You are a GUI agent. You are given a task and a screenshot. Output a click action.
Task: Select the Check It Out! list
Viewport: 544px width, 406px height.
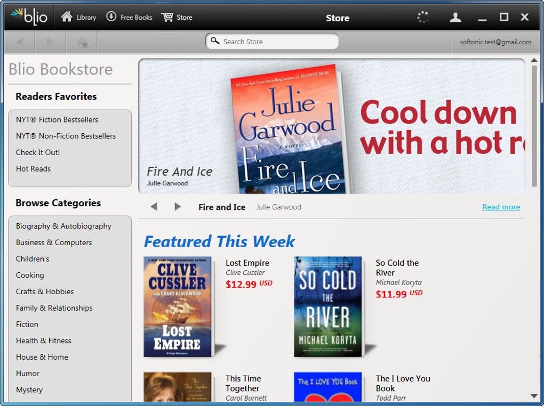coord(38,152)
